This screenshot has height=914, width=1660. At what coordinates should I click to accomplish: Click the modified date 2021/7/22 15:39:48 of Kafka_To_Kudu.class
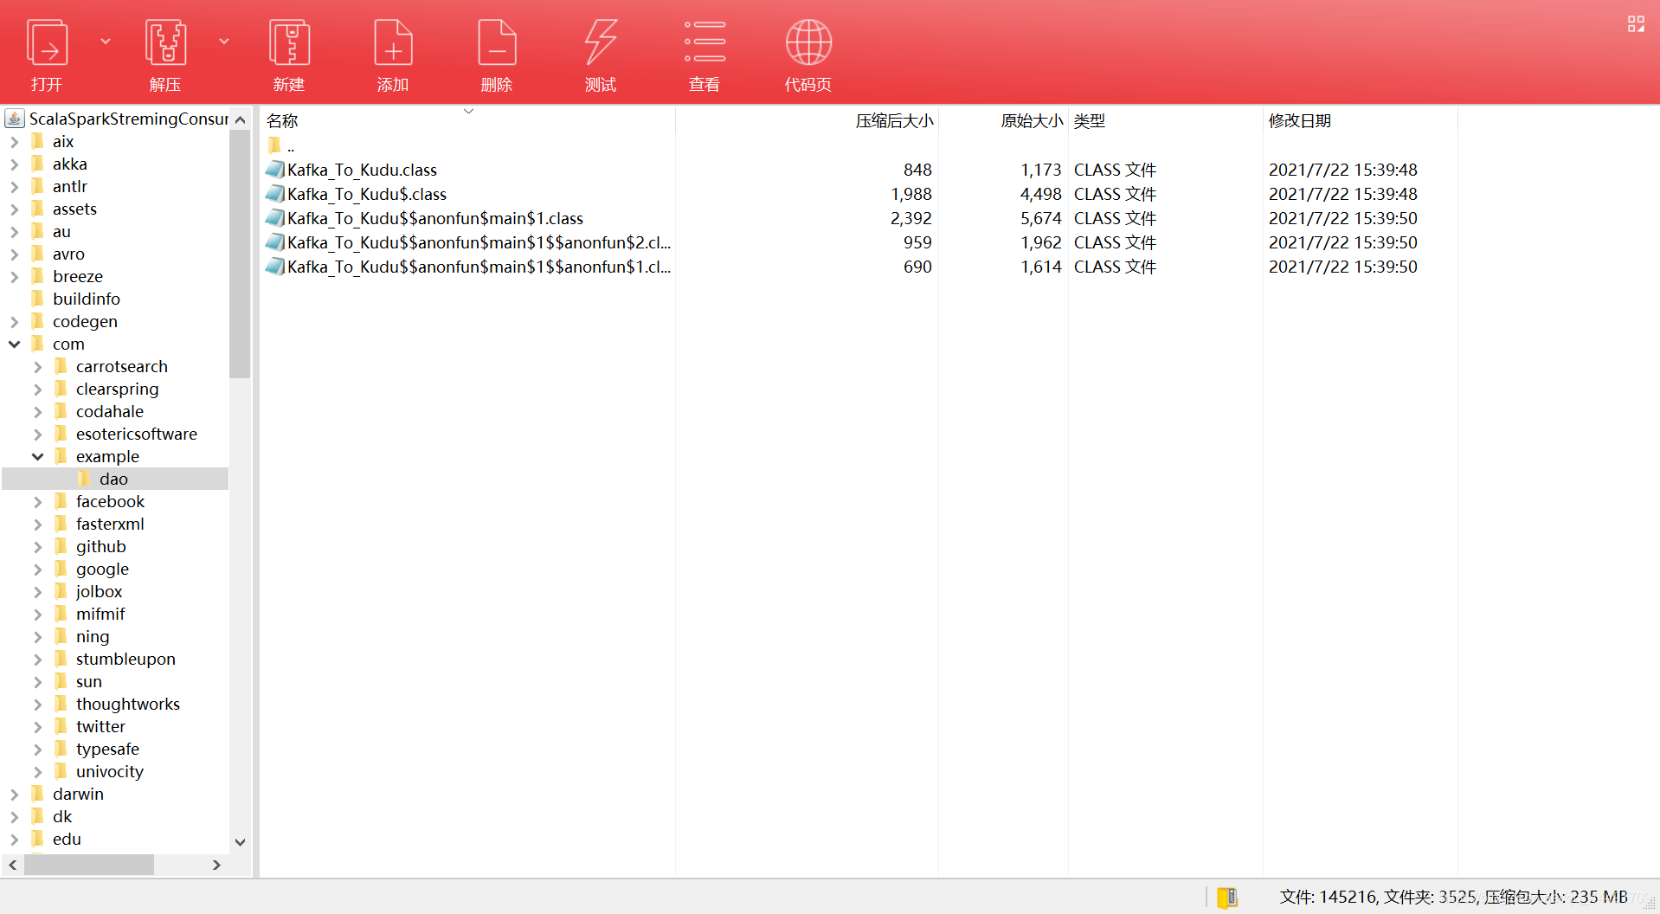(1343, 170)
